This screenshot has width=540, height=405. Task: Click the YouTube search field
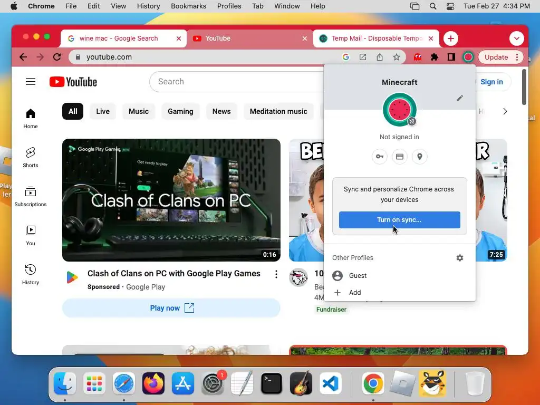237,82
